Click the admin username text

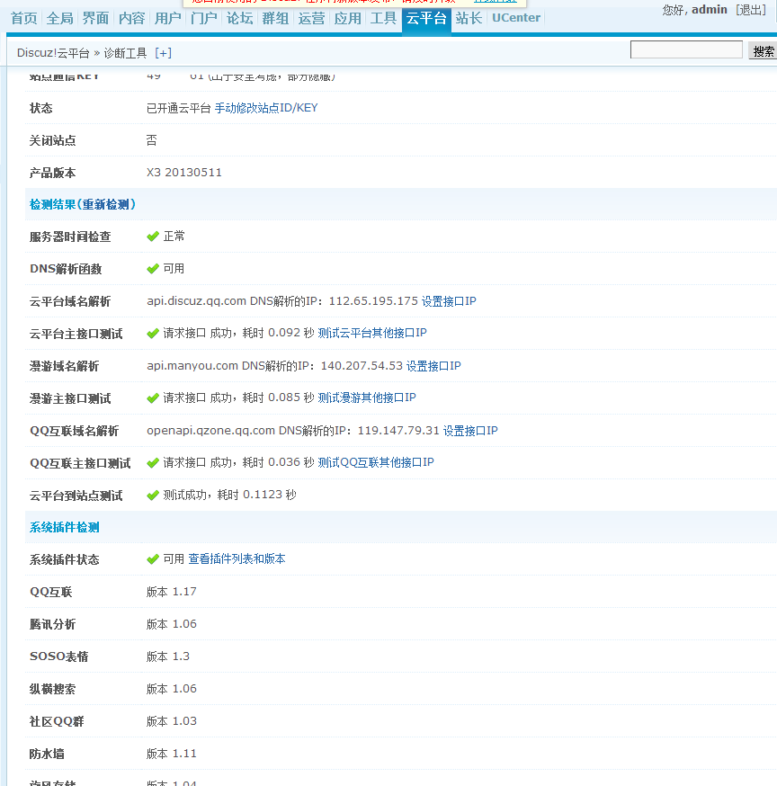(710, 10)
